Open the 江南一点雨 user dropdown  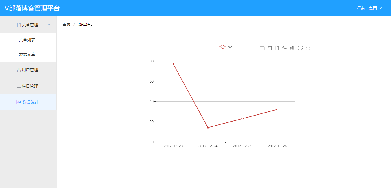369,8
